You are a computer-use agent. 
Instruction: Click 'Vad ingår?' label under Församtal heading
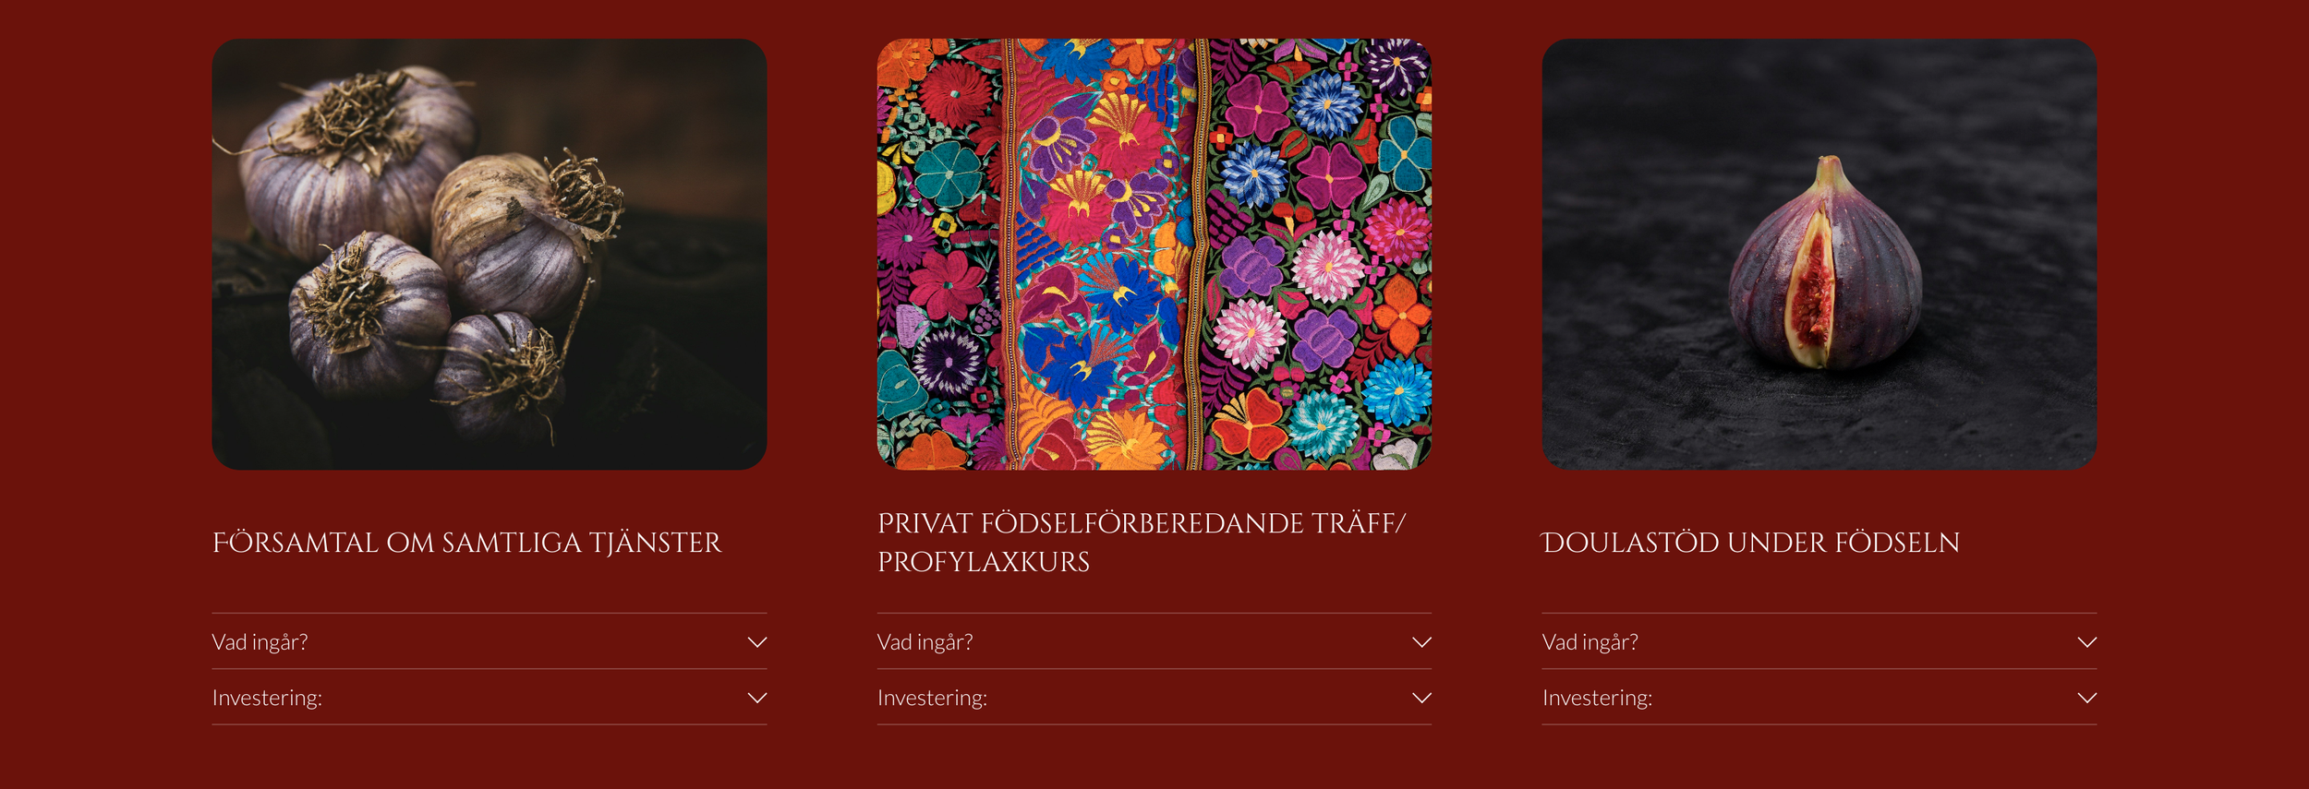click(x=260, y=642)
